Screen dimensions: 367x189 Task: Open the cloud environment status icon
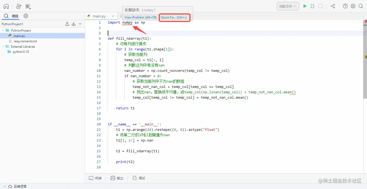[x=28, y=6]
